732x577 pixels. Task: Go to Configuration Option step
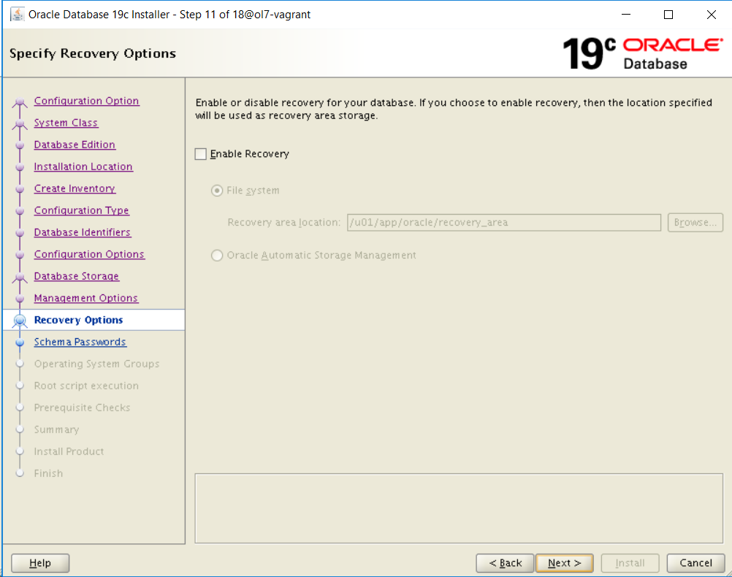[x=86, y=101]
